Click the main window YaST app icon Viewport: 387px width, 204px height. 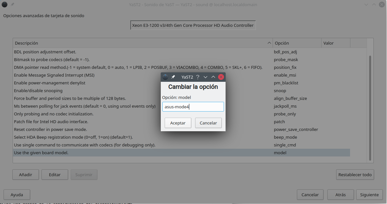coord(5,5)
